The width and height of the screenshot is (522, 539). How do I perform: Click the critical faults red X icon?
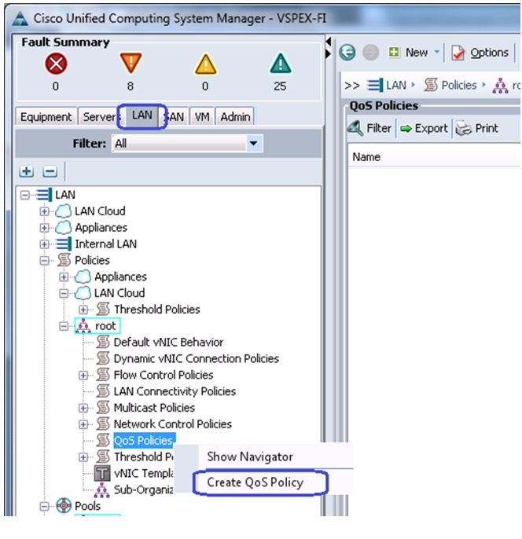[x=56, y=64]
